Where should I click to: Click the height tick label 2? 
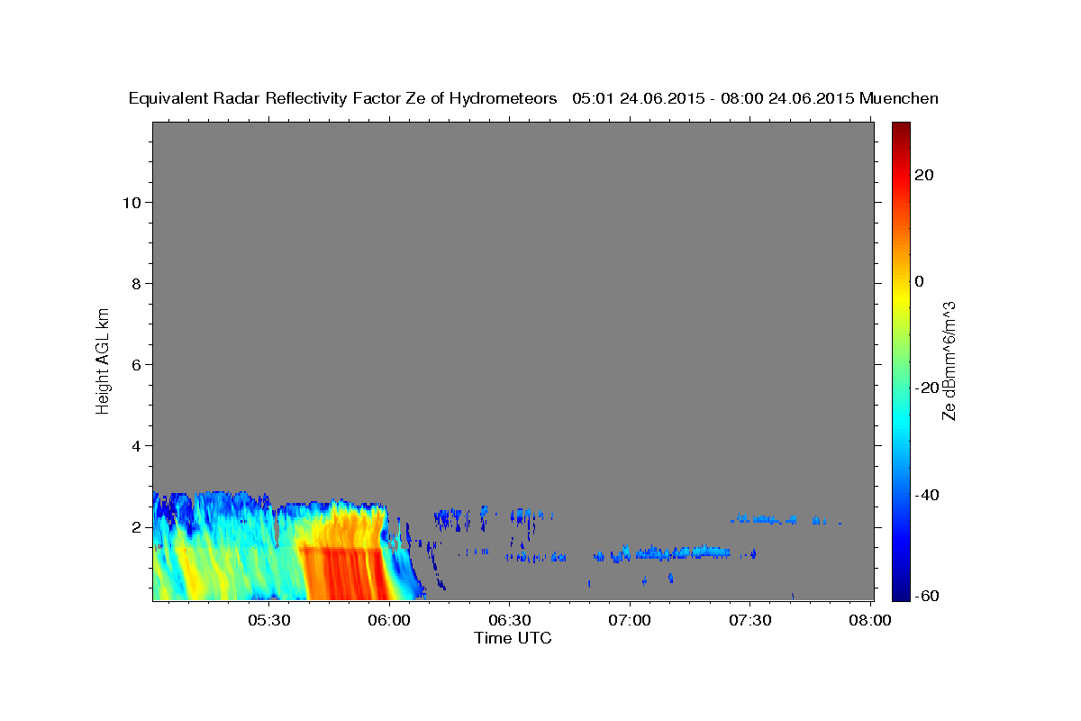pos(137,526)
